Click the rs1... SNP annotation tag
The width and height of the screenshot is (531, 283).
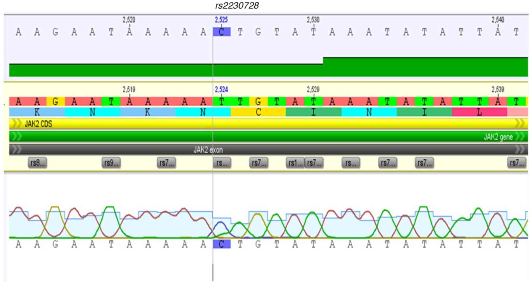pyautogui.click(x=295, y=163)
